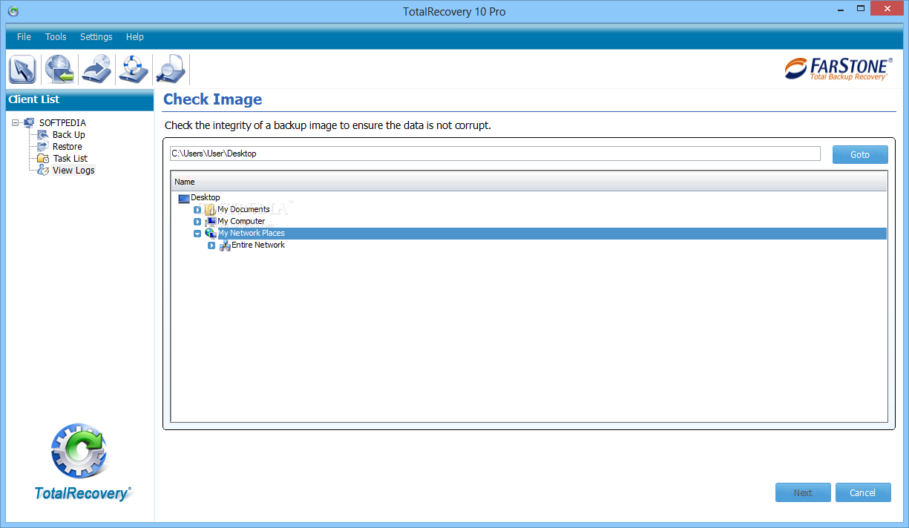Image resolution: width=909 pixels, height=528 pixels.
Task: Select Desktop in the file tree
Action: [x=206, y=197]
